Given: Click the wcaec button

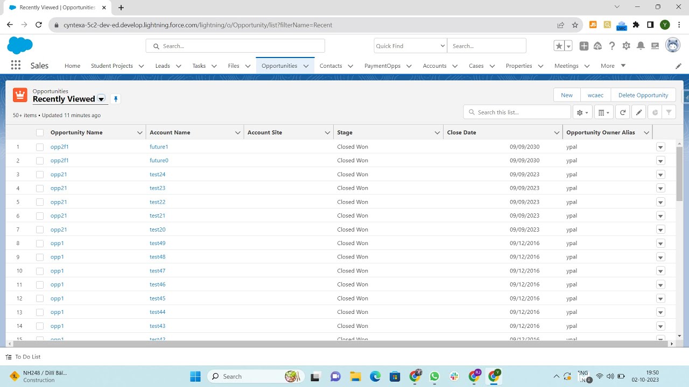Looking at the screenshot, I should coord(595,95).
